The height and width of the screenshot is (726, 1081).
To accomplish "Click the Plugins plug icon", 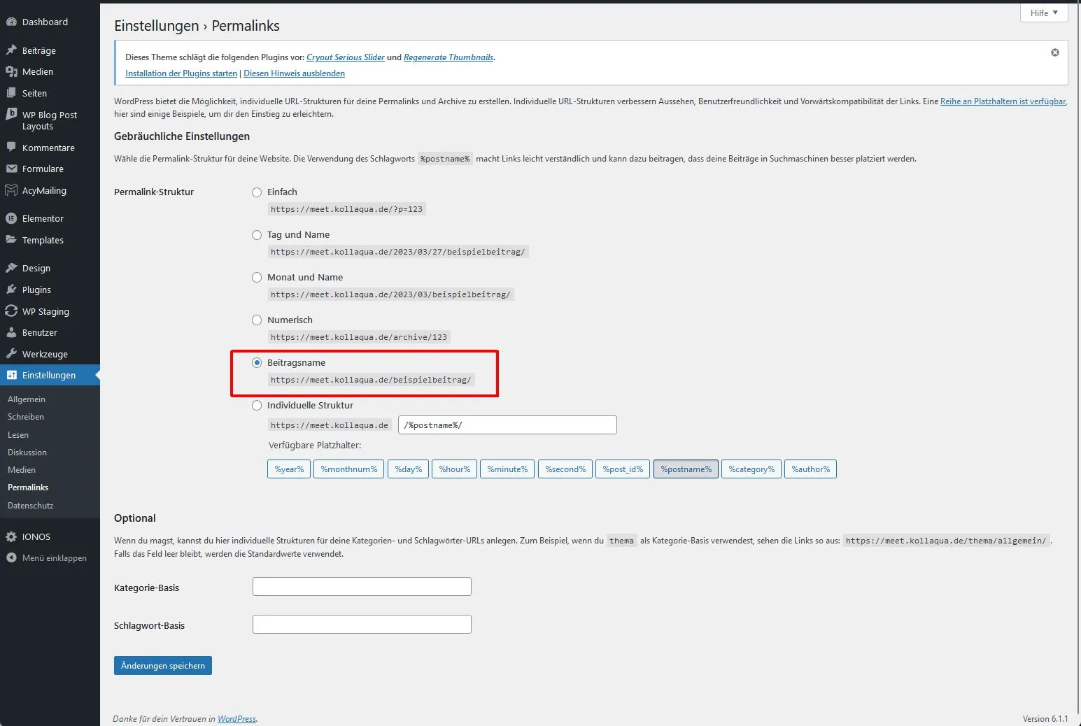I will click(x=11, y=290).
